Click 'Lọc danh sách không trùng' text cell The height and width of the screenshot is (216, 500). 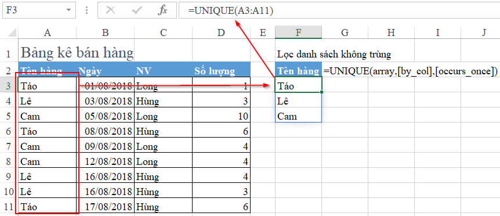point(334,55)
